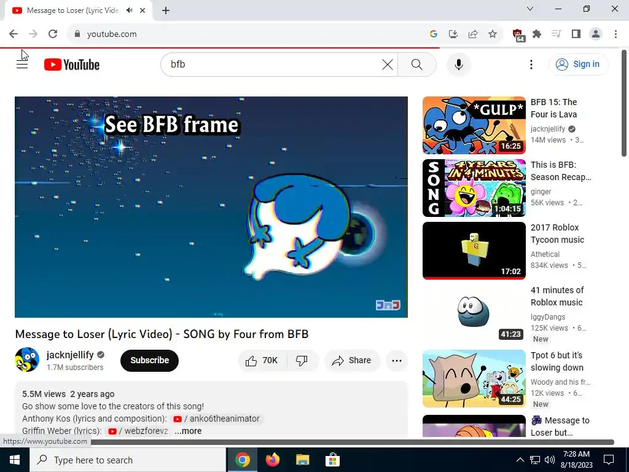The height and width of the screenshot is (472, 629).
Task: Open This is BFB Season Recap thumbnail
Action: click(x=474, y=188)
